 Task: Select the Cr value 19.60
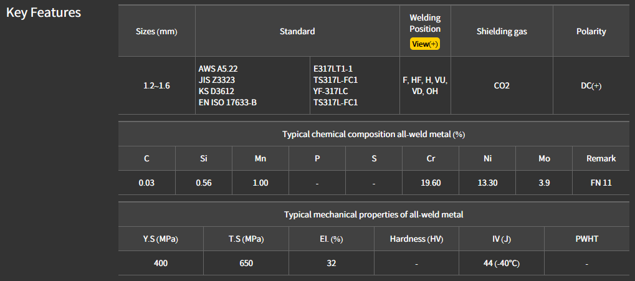click(x=431, y=183)
